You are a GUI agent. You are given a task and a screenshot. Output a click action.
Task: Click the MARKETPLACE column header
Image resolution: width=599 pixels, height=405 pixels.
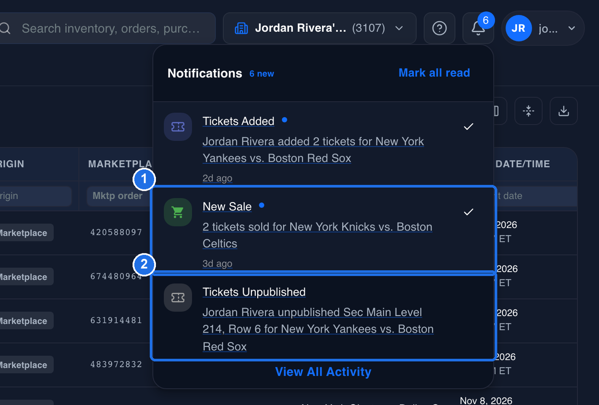tap(120, 164)
